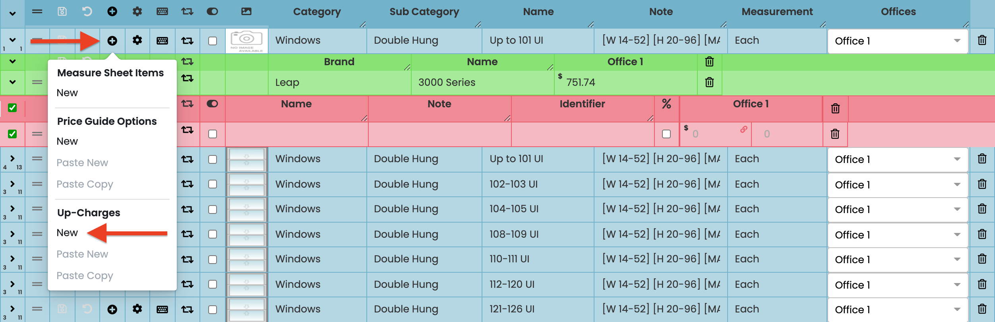The image size is (995, 322).
Task: Click the repeat-arrows icon in the 102-103 UI row
Action: coord(187,184)
